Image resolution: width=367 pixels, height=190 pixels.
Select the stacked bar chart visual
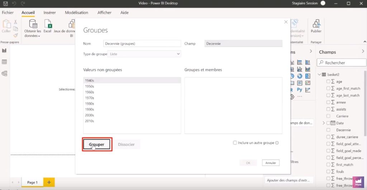(x=300, y=62)
